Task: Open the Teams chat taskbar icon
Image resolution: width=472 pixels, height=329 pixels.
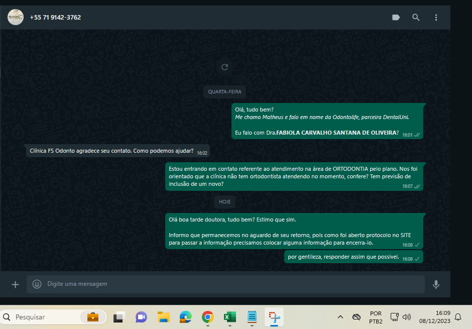Action: click(x=141, y=317)
